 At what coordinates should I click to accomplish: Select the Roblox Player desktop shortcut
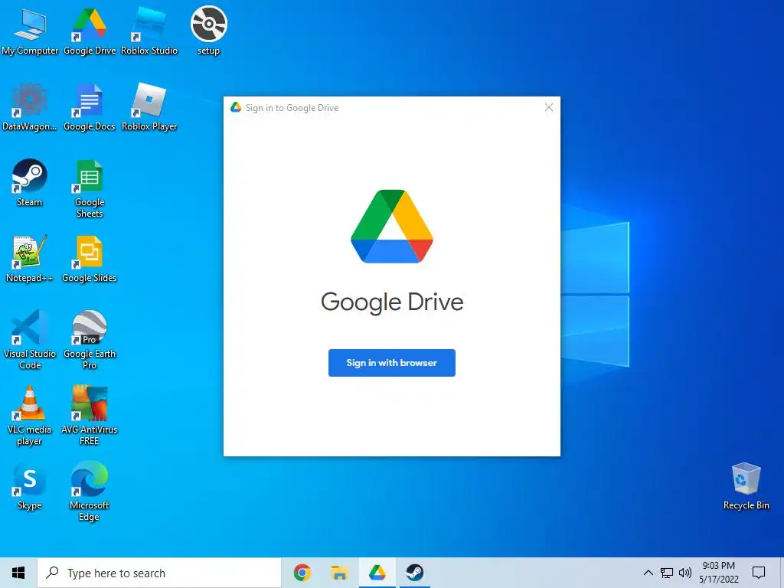149,107
